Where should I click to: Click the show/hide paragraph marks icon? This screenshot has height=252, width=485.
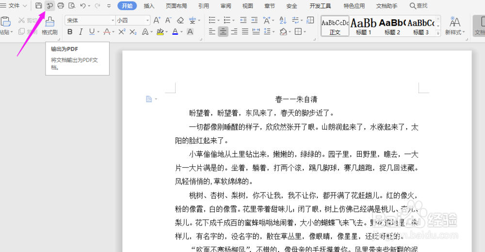click(295, 20)
